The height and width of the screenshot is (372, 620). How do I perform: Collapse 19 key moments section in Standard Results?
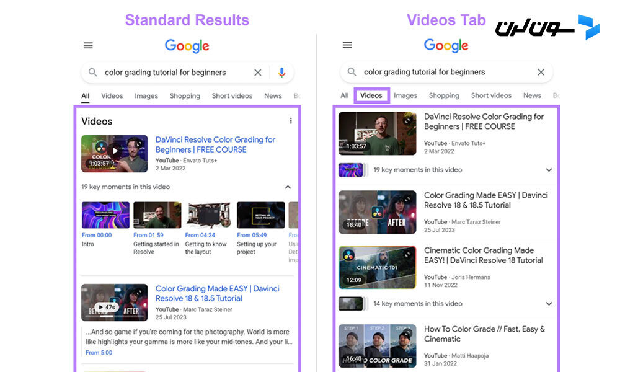[x=288, y=187]
